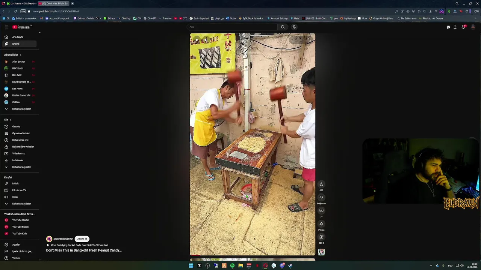Open the YouTube hamburger guide menu
This screenshot has width=481, height=270.
6,27
